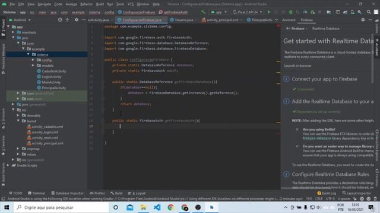The height and width of the screenshot is (213, 380).
Task: Open activity_login.xml layout file
Action: click(x=43, y=132)
